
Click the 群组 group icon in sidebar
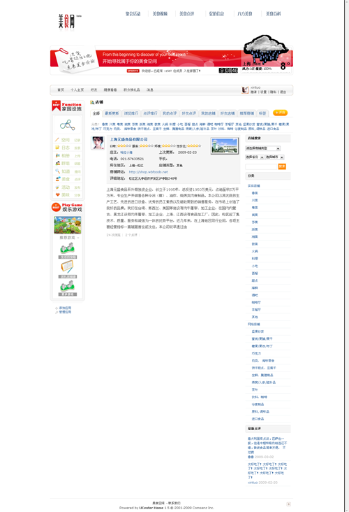click(57, 163)
